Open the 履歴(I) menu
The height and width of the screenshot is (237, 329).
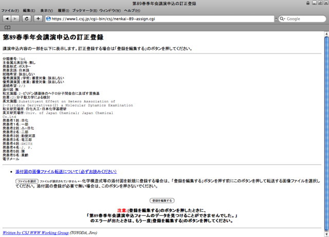tap(63, 10)
